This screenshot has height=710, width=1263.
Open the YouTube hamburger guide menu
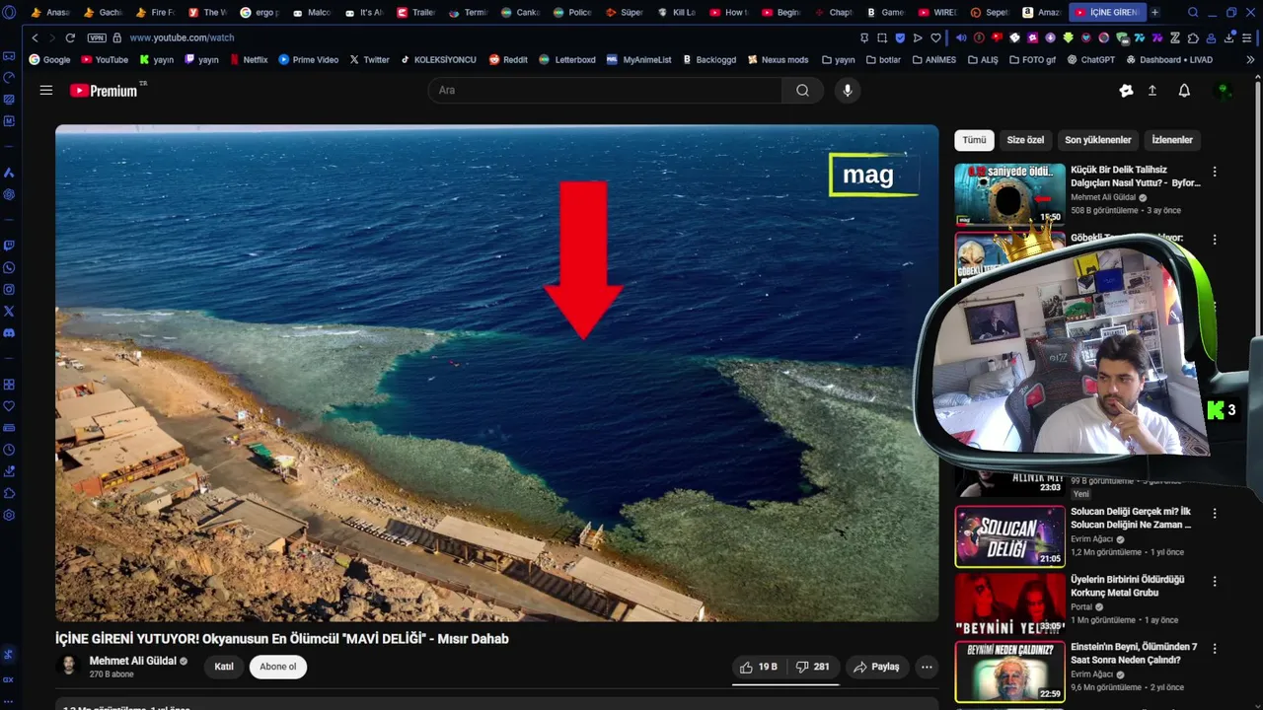[x=45, y=90]
